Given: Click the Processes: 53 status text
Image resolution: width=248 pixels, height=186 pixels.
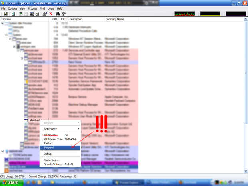Looking at the screenshot, I should pyautogui.click(x=68, y=176).
